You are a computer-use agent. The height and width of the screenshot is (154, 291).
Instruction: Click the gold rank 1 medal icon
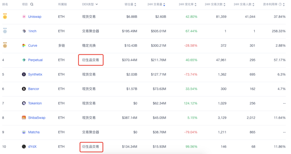[x=5, y=16]
